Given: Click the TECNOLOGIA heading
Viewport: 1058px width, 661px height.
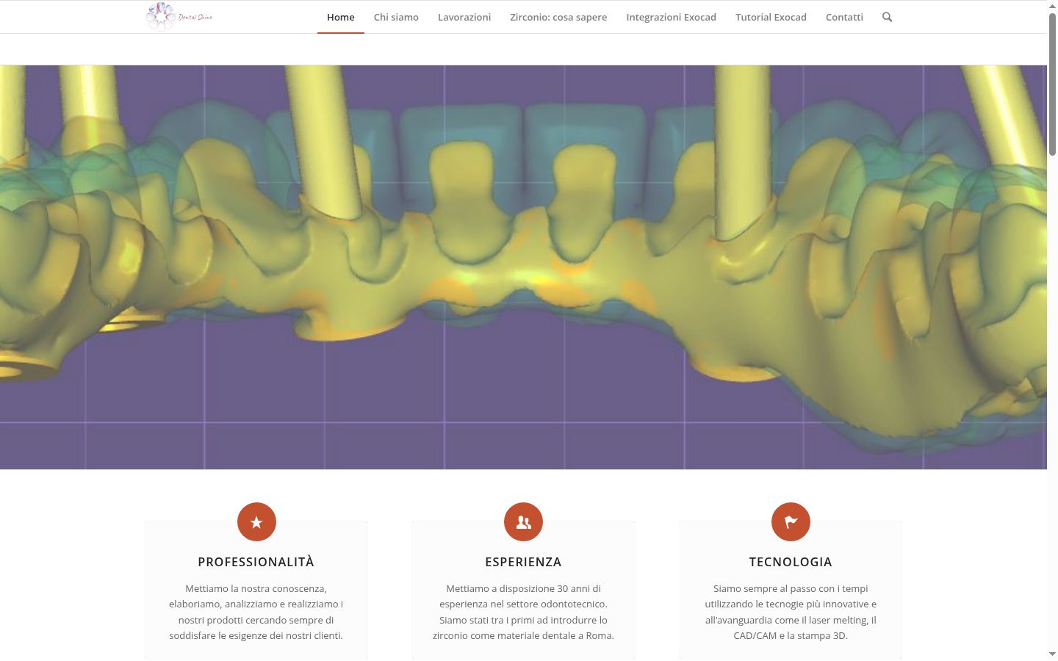Looking at the screenshot, I should click(x=791, y=562).
